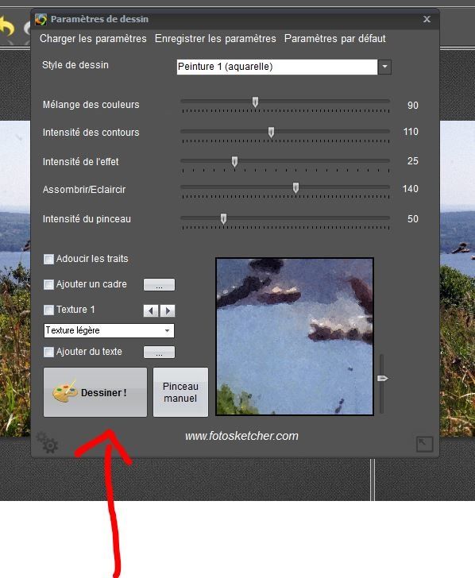Open text options ellipsis button
The image size is (475, 578).
(x=159, y=352)
